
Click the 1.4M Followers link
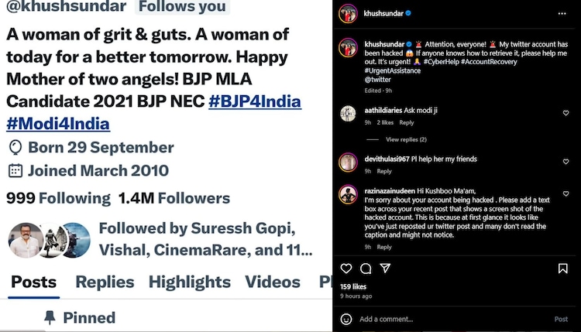[174, 198]
